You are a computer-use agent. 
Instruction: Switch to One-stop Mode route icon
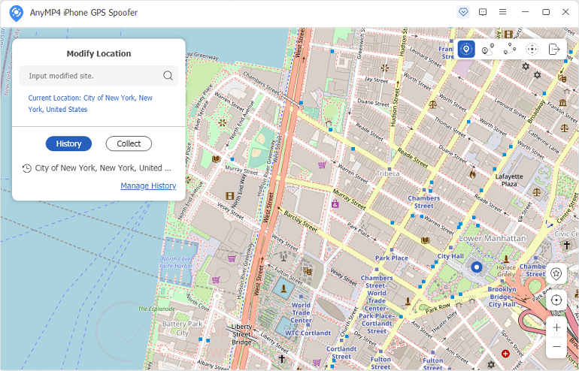click(x=488, y=49)
